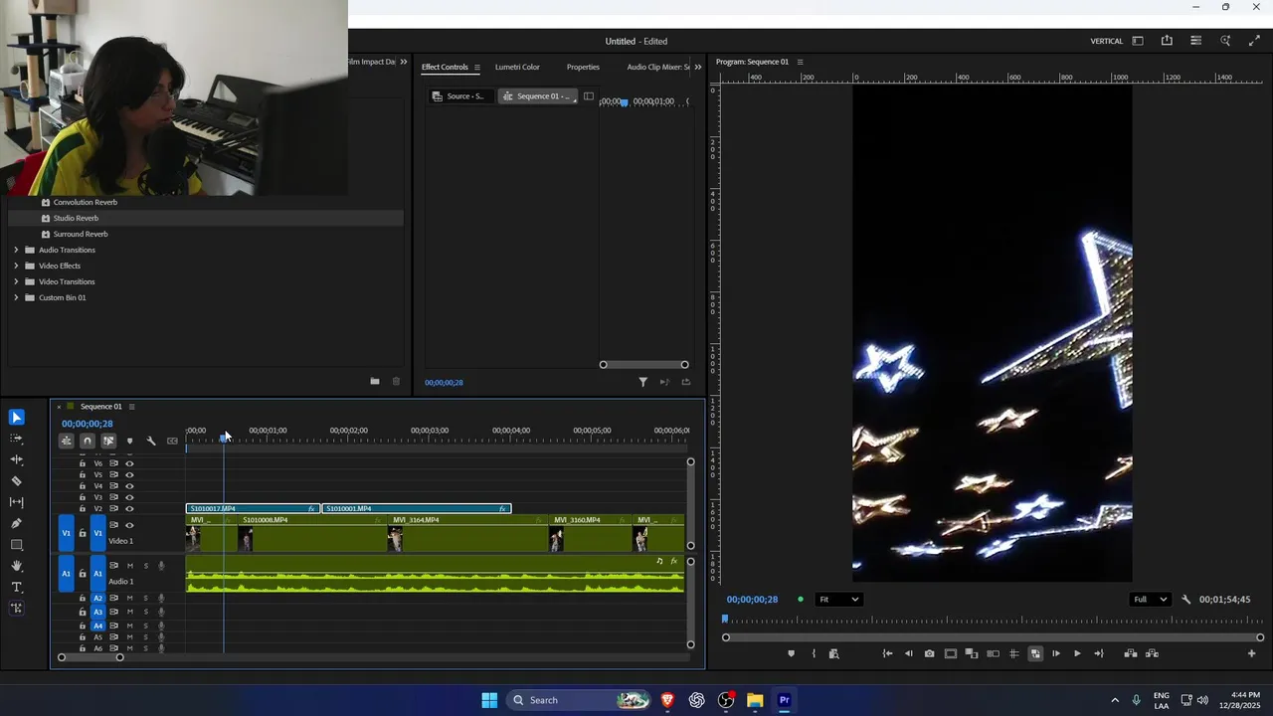
Task: Mute Audio 1 track
Action: click(129, 566)
